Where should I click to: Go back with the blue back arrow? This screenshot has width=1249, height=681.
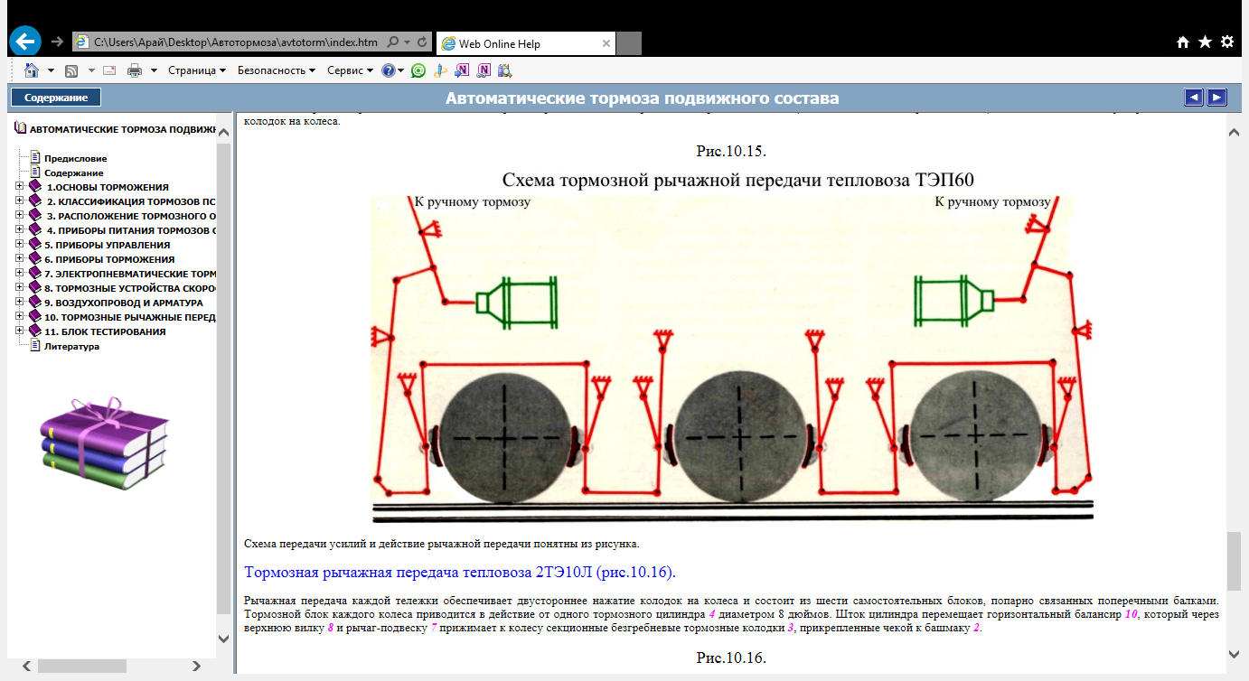point(26,41)
